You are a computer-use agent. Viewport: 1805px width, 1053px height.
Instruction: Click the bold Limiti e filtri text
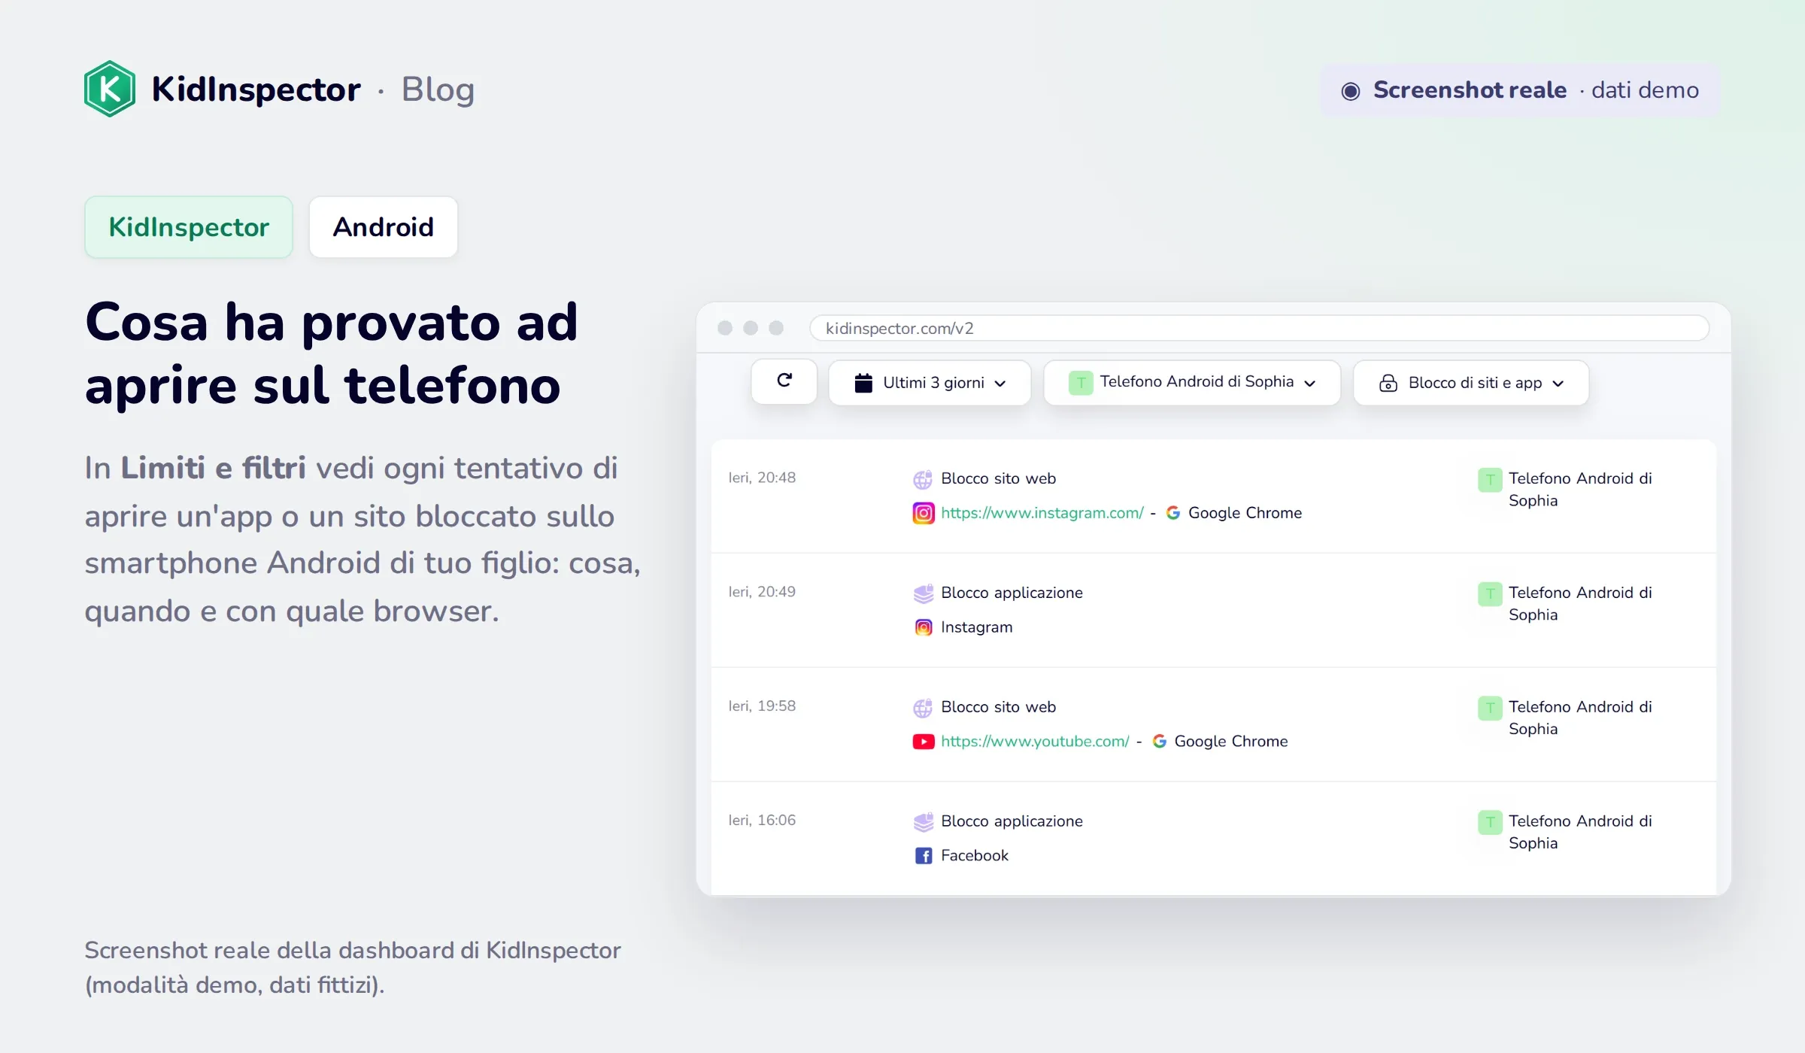pyautogui.click(x=214, y=468)
